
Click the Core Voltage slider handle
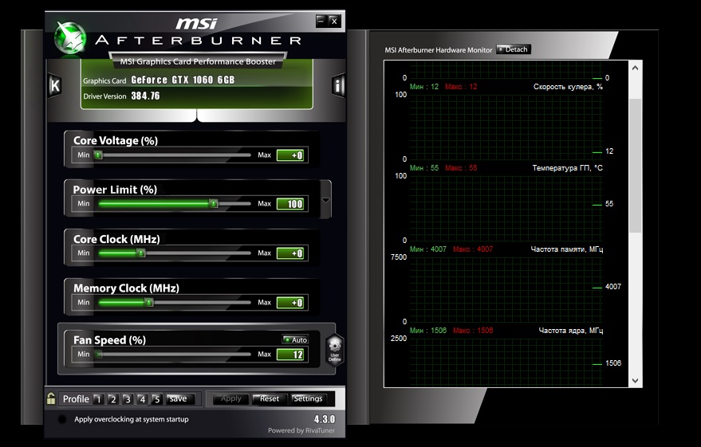coord(98,155)
